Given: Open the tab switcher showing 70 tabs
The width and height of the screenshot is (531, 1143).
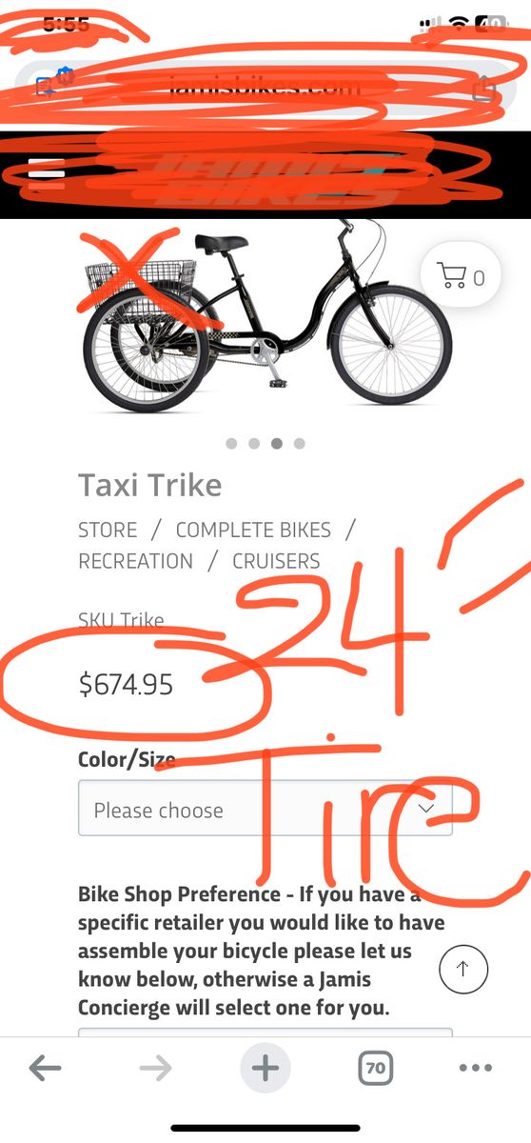Looking at the screenshot, I should click(x=376, y=1069).
